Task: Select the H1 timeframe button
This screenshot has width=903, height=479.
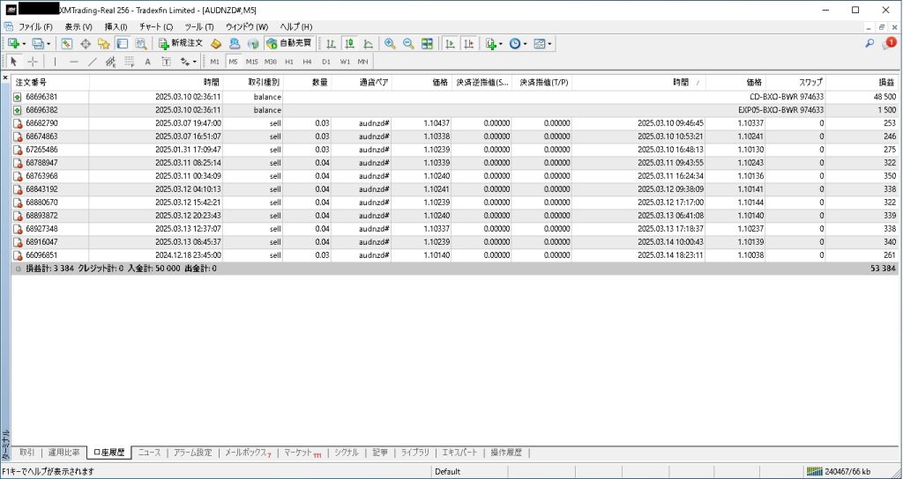Action: [x=289, y=62]
